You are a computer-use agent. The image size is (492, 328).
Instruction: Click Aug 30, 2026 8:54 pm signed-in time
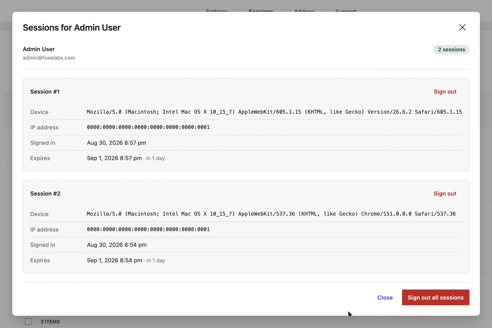point(117,245)
